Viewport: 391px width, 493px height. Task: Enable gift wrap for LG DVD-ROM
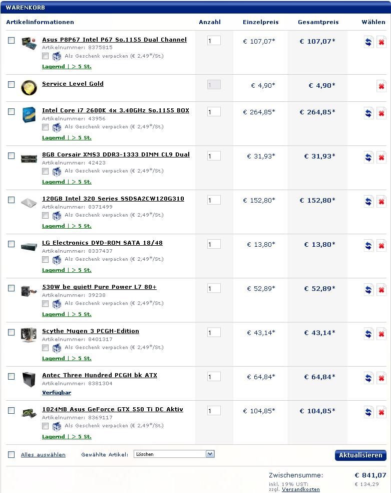point(46,260)
